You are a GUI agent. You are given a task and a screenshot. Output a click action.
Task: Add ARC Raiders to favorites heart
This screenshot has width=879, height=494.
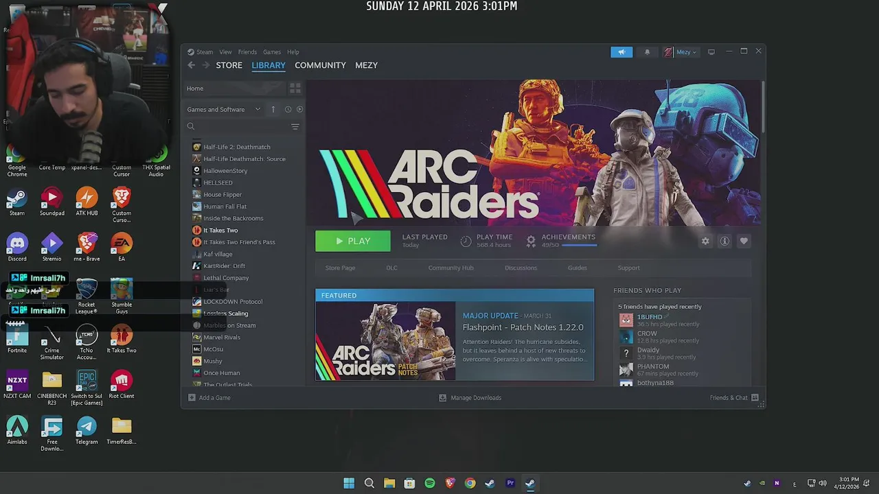click(x=744, y=241)
